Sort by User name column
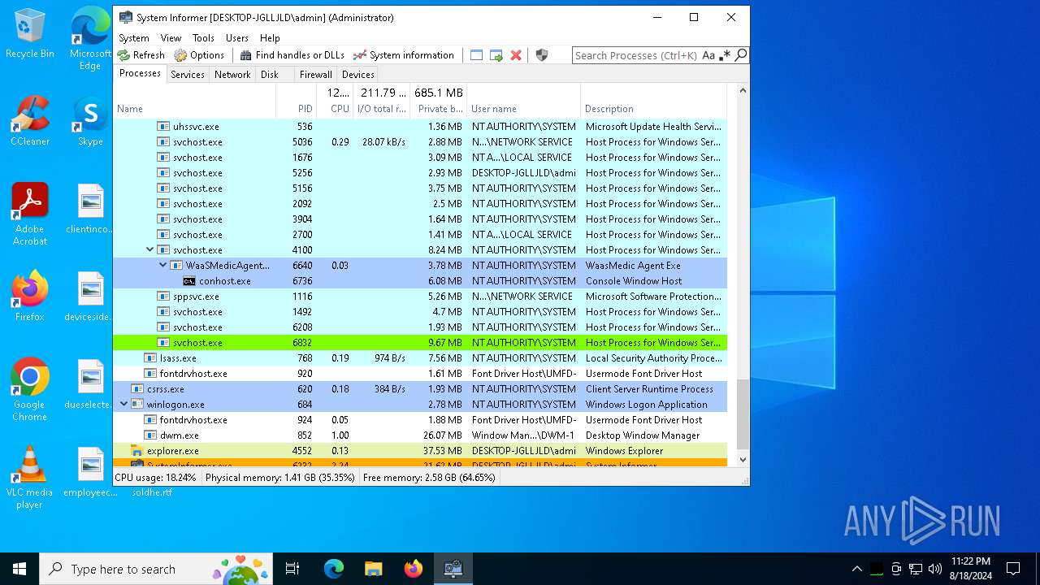This screenshot has width=1040, height=585. pyautogui.click(x=524, y=101)
